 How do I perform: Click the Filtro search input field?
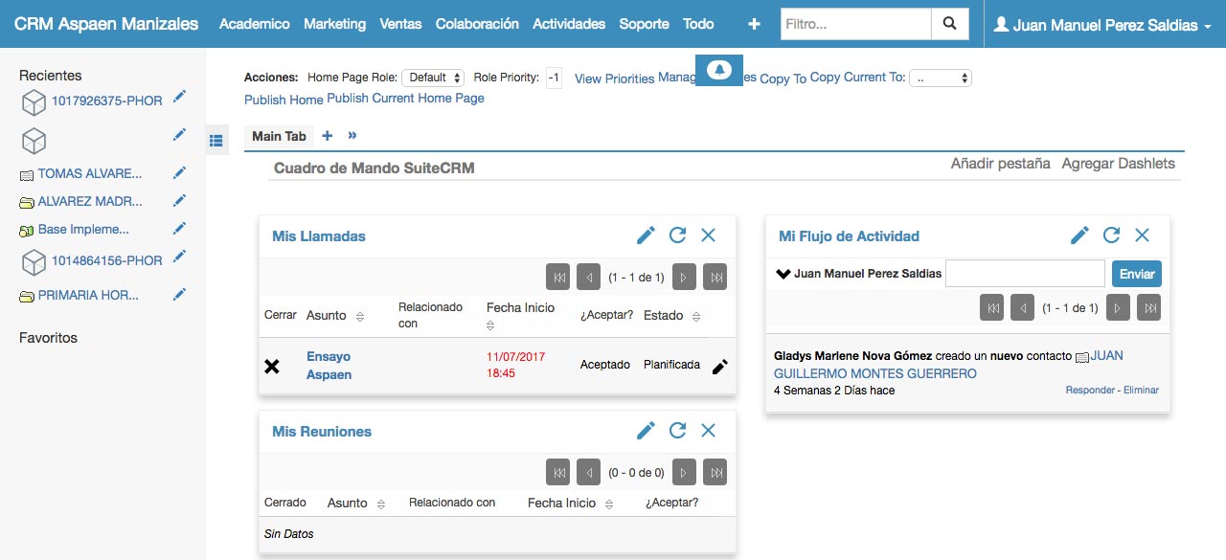point(855,24)
